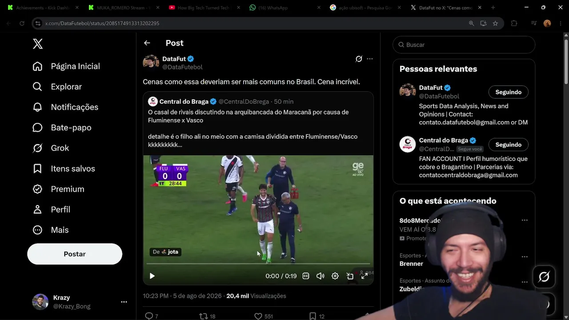Focus the Buscar search field
This screenshot has width=569, height=320.
click(x=464, y=45)
